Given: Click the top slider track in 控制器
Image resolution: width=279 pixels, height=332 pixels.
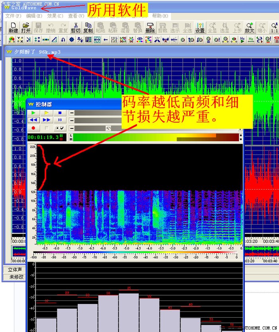Looking at the screenshot, I should (98, 113).
